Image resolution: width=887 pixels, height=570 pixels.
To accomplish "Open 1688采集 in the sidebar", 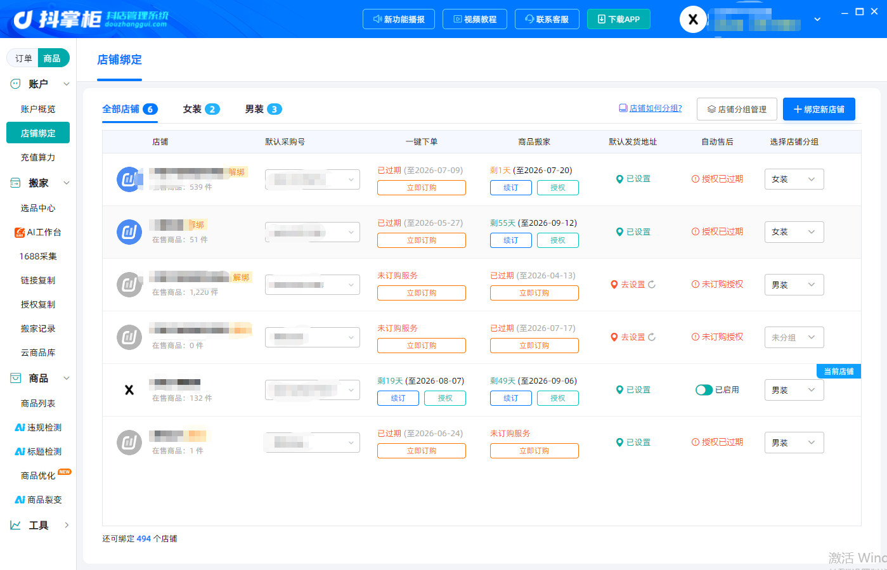I will click(x=38, y=256).
